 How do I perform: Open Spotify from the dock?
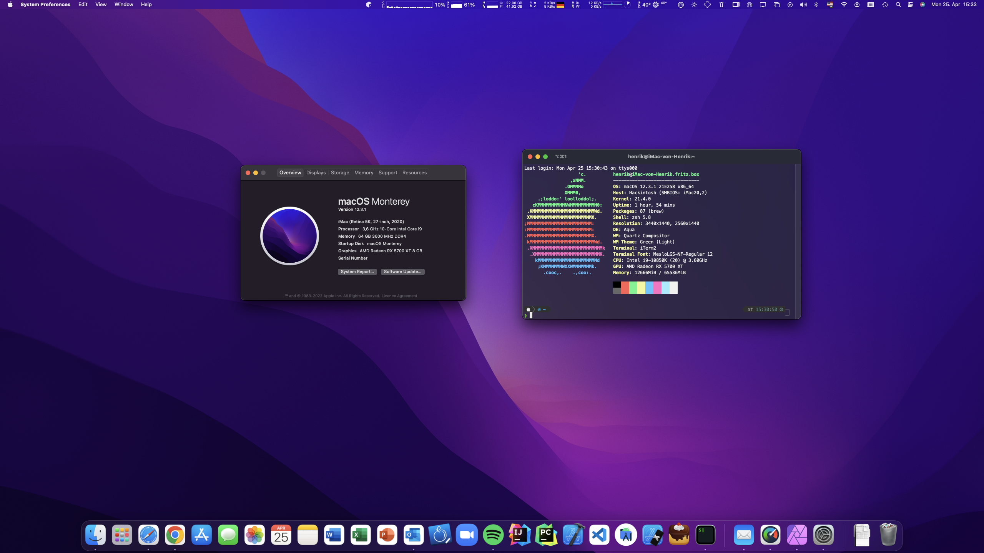click(x=493, y=535)
